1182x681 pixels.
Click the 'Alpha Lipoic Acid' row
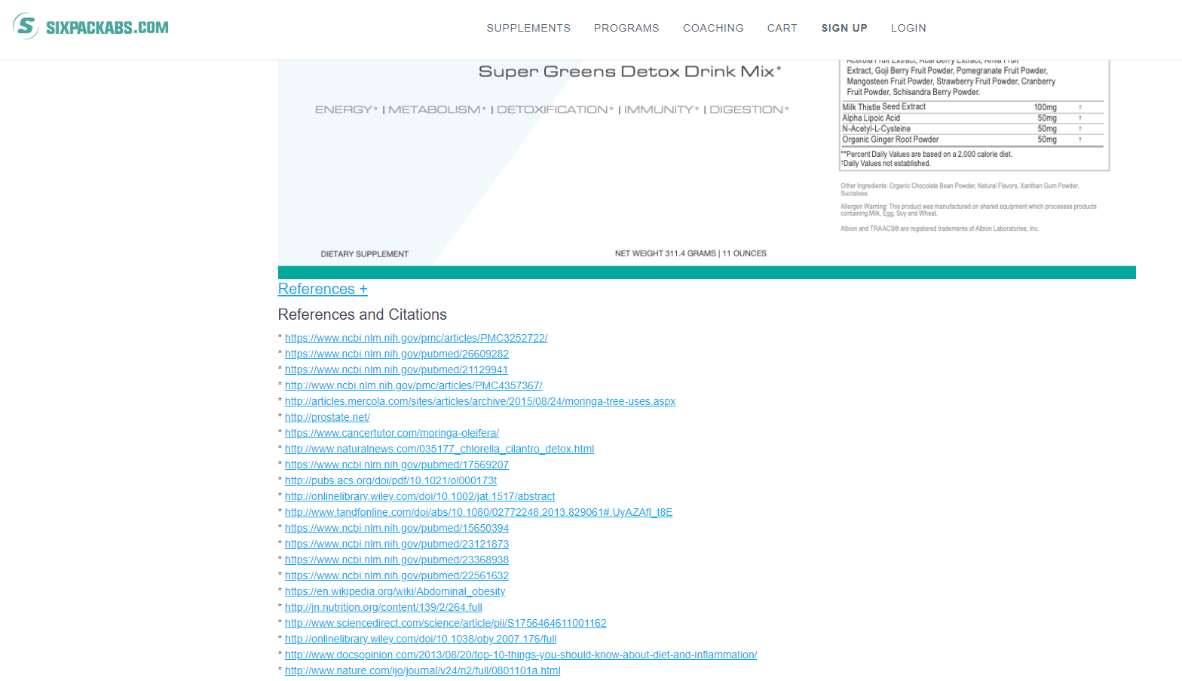tap(972, 118)
